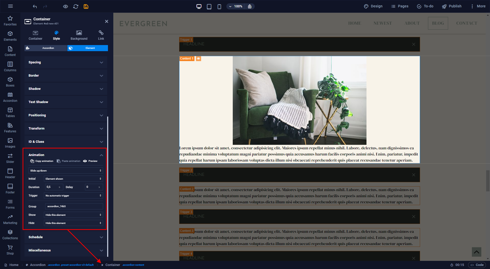
Task: Switch to mobile phone viewport icon
Action: click(219, 6)
